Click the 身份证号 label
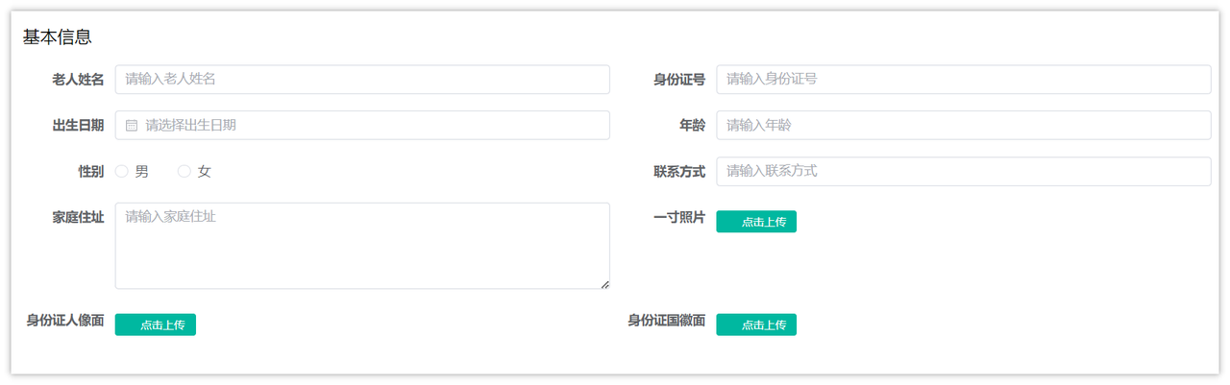Viewport: 1230px width, 385px height. coord(679,80)
